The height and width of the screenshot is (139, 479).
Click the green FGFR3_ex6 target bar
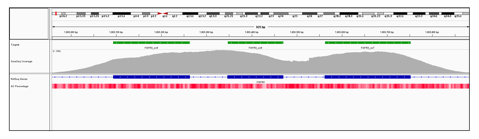pyautogui.click(x=255, y=43)
